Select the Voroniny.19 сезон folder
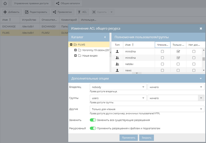The width and height of the screenshot is (206, 143). pyautogui.click(x=93, y=50)
